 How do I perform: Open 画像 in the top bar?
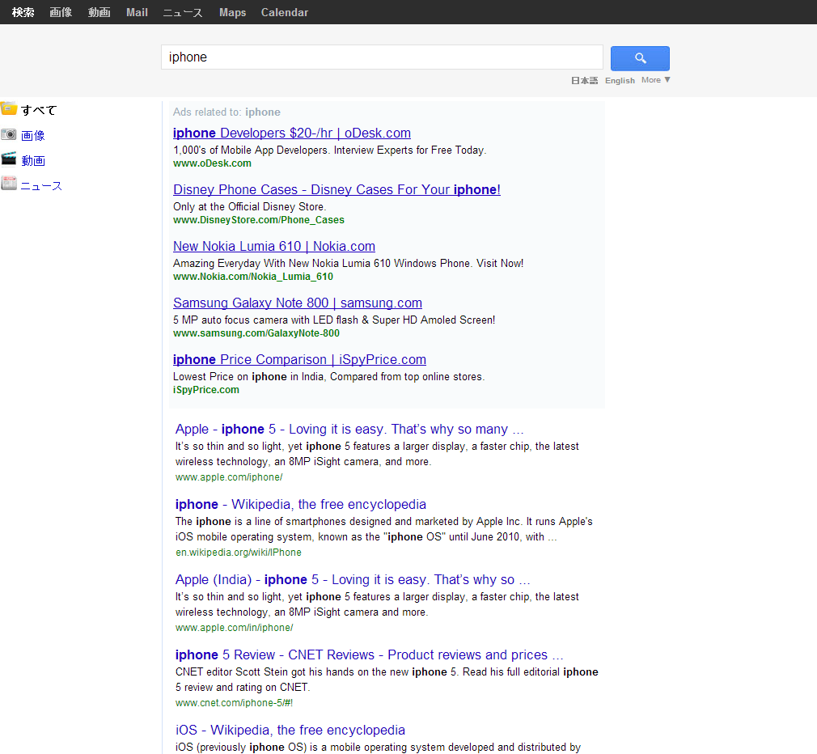pyautogui.click(x=61, y=12)
